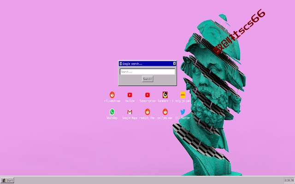Image resolution: width=295 pixels, height=184 pixels.
Task: Open the DHL Volg je pakket shortcut icon
Action: [183, 95]
